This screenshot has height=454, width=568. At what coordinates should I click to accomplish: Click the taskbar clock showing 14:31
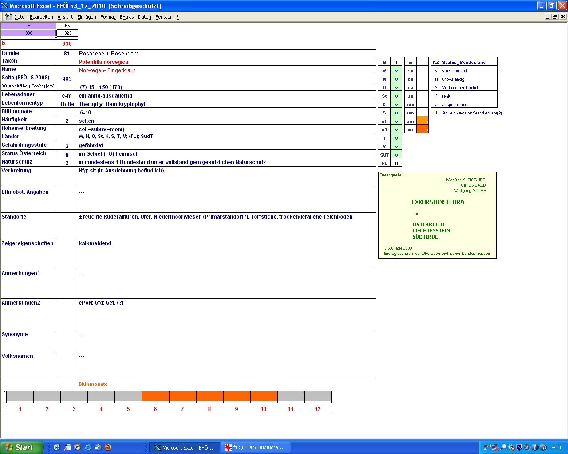click(556, 447)
